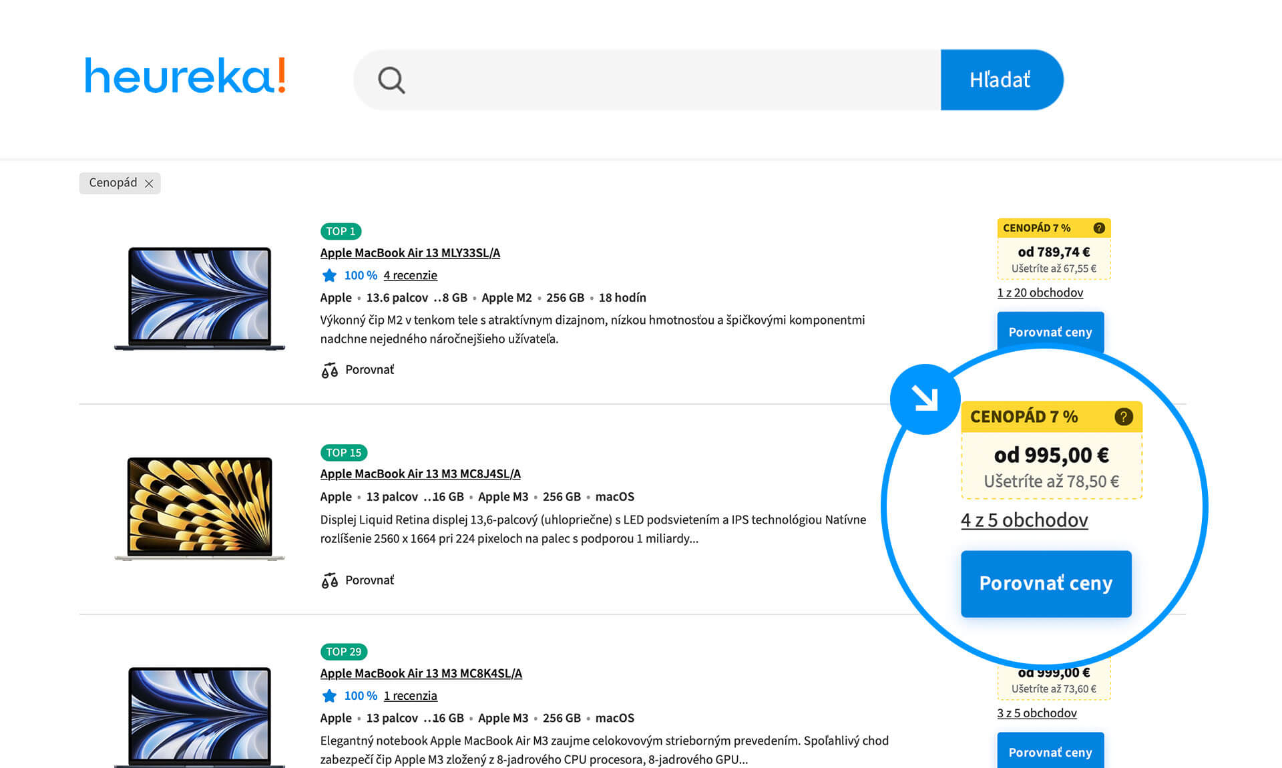The height and width of the screenshot is (768, 1282).
Task: Click large Porovnať ceny button for MC8J4SL/A
Action: 1046,584
